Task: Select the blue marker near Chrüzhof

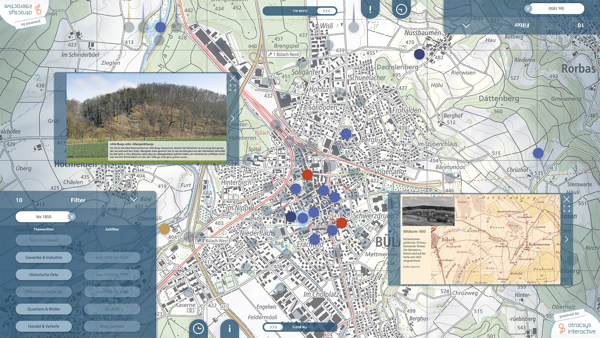Action: click(538, 153)
